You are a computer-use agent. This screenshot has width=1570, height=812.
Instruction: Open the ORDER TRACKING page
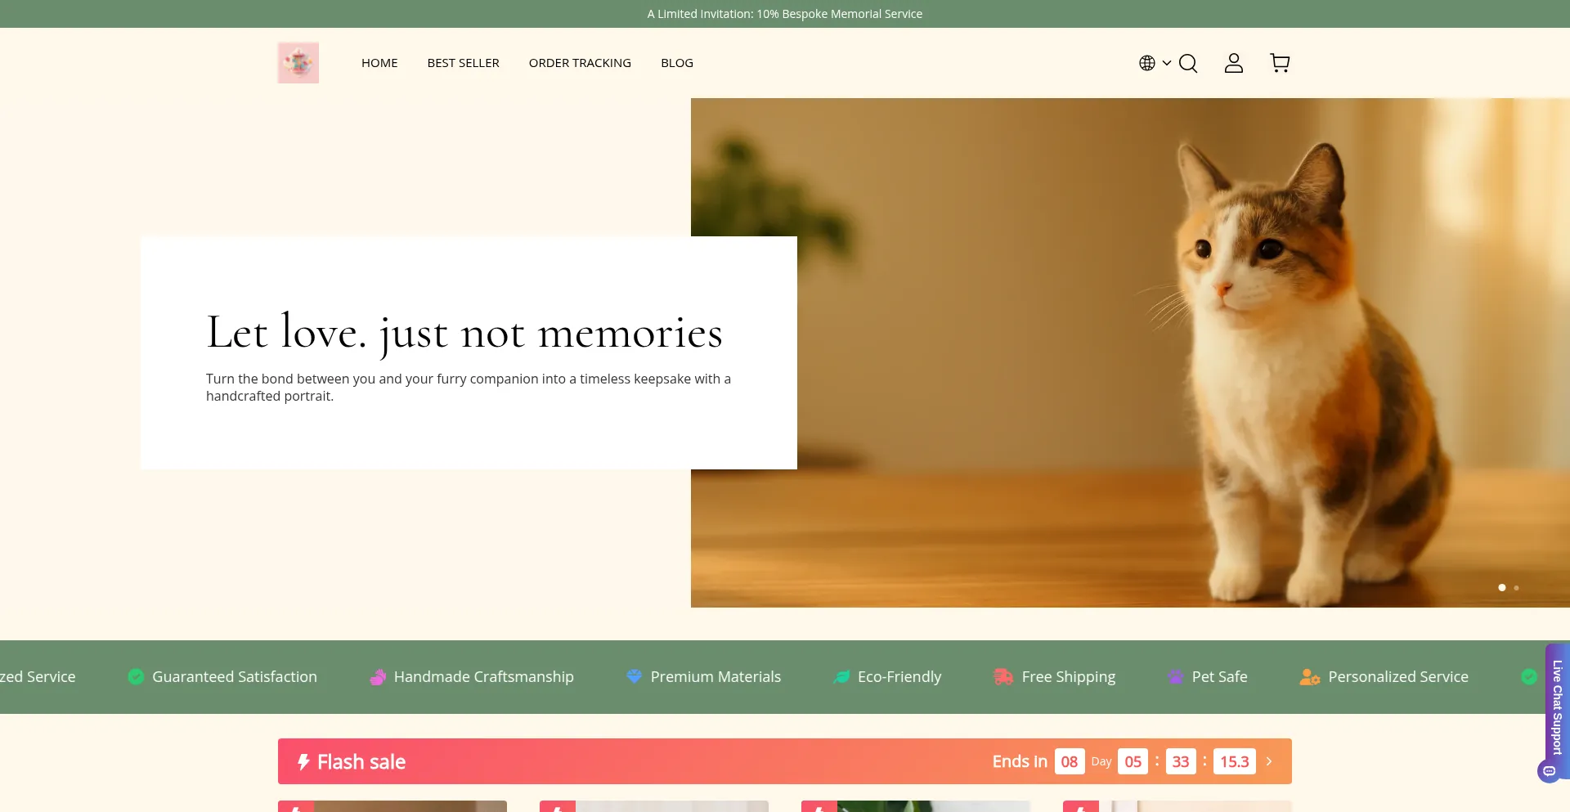pyautogui.click(x=580, y=63)
